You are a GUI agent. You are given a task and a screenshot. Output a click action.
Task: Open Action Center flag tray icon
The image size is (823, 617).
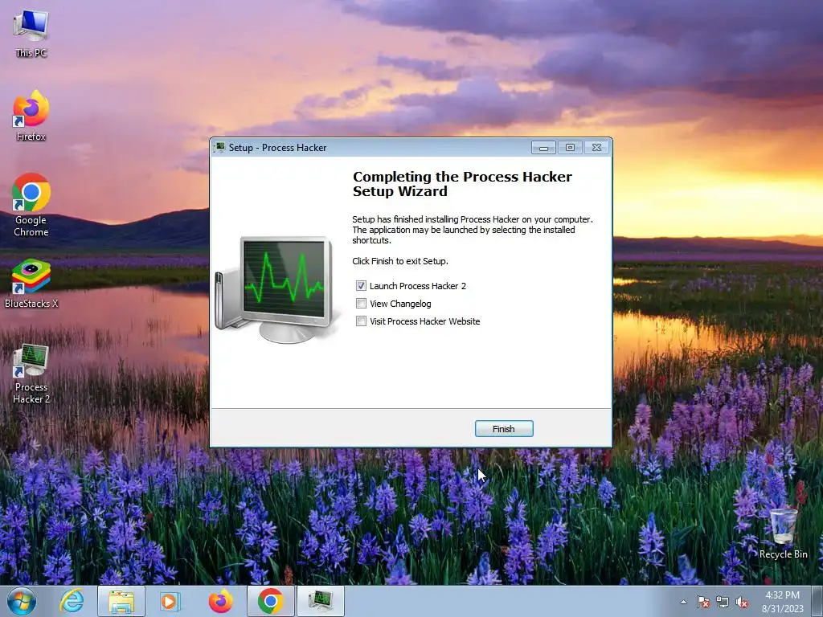[x=703, y=602]
